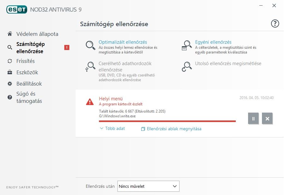The width and height of the screenshot is (284, 195).
Task: Click the Egyéni ellenőrzés magnifier icon
Action: [x=187, y=45]
